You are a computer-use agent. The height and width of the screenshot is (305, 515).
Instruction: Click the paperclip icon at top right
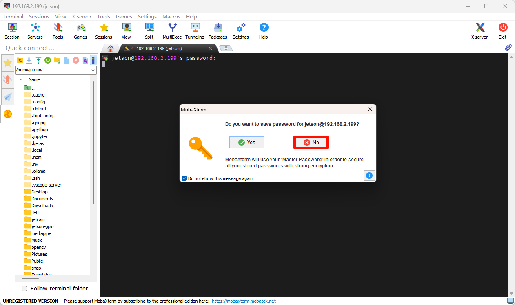click(x=508, y=48)
